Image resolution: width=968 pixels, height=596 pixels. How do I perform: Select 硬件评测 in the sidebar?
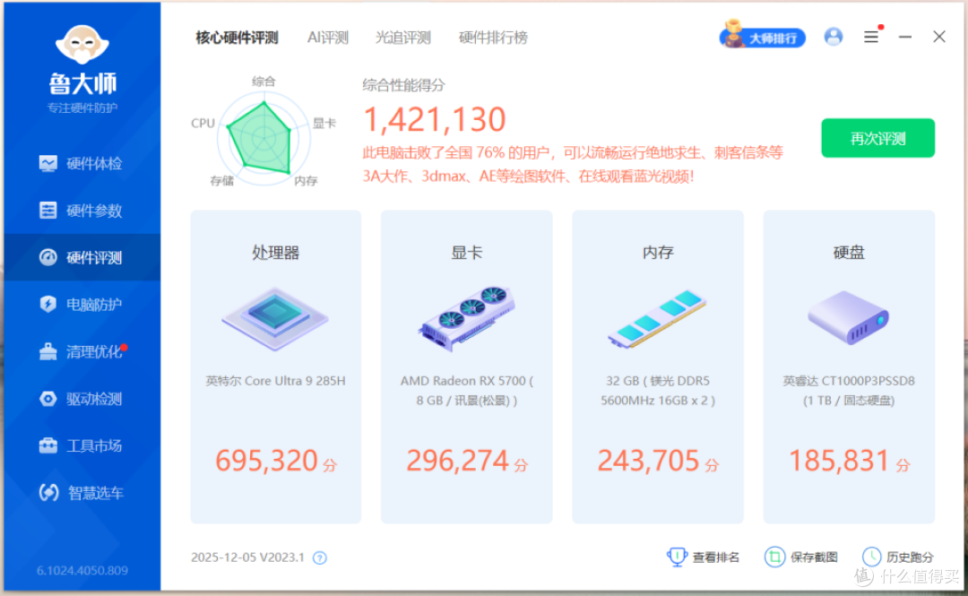pos(82,257)
